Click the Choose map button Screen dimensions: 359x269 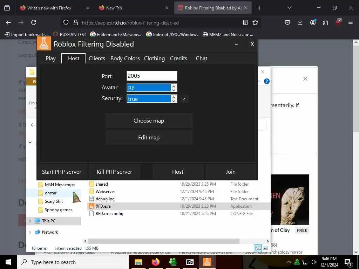click(x=149, y=121)
